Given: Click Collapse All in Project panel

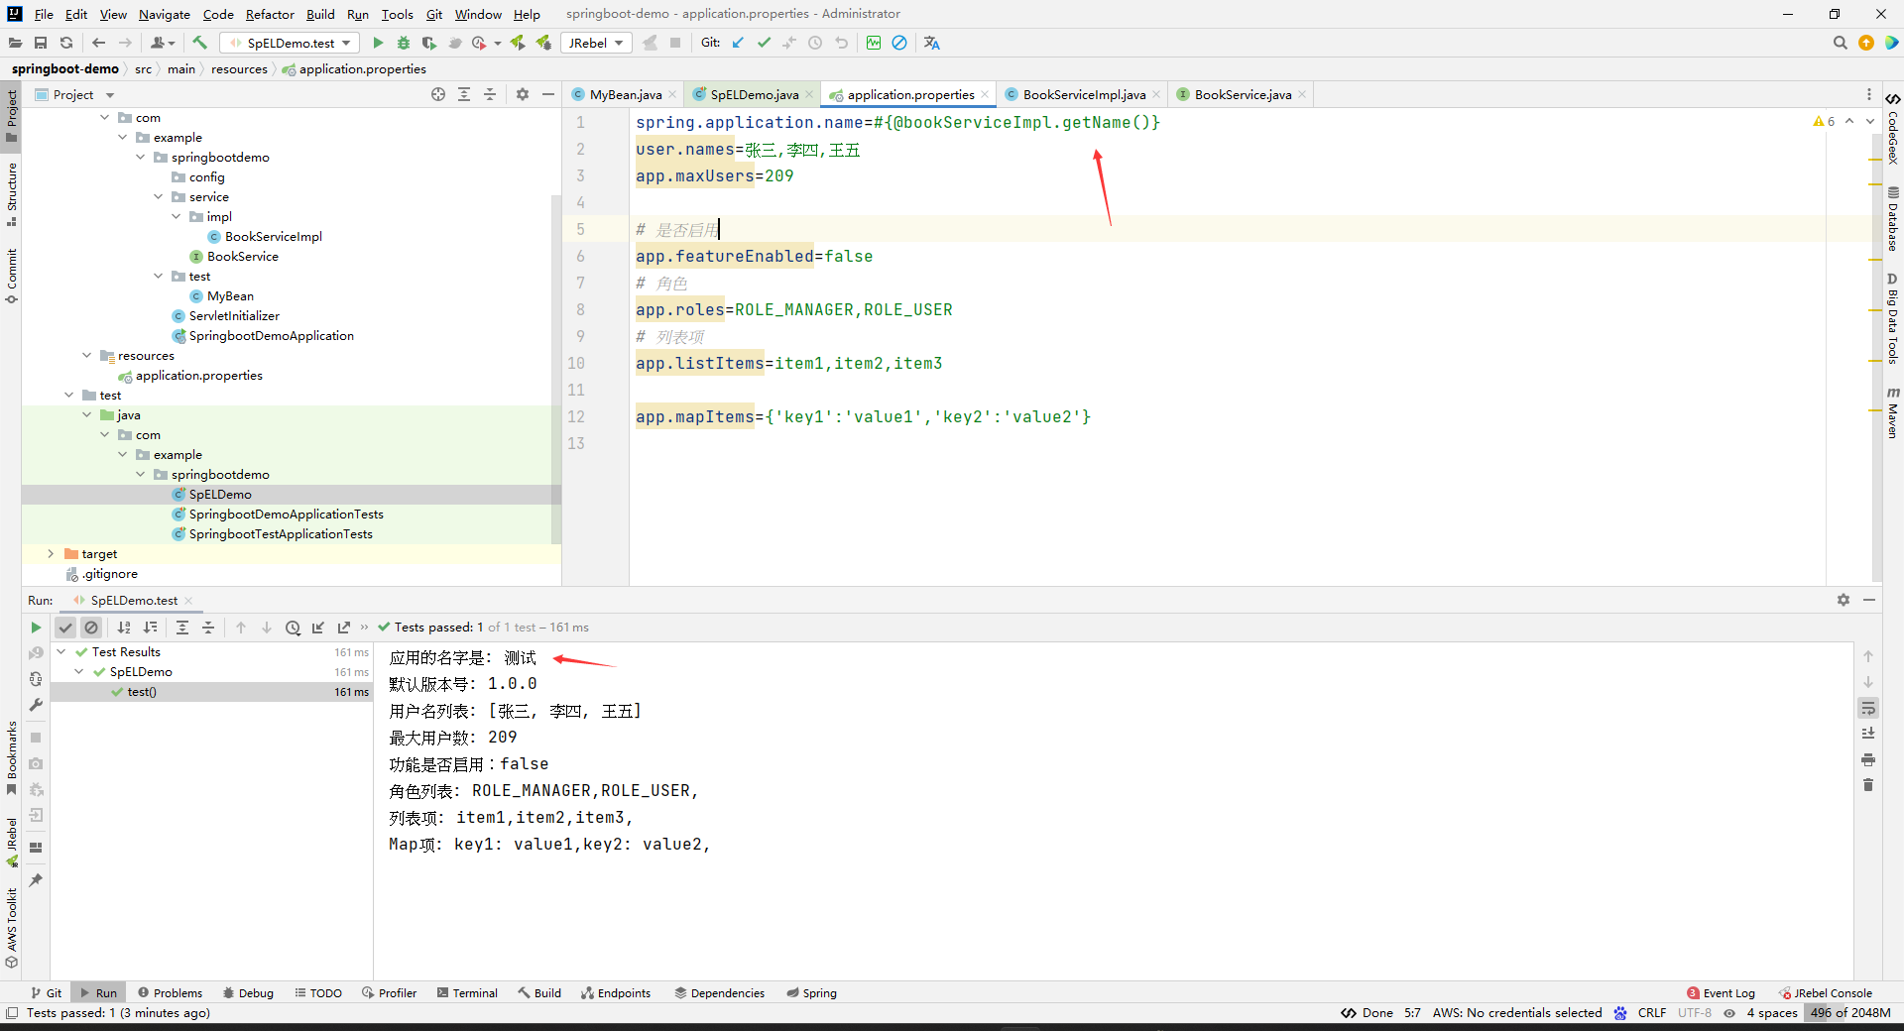Looking at the screenshot, I should pos(490,94).
